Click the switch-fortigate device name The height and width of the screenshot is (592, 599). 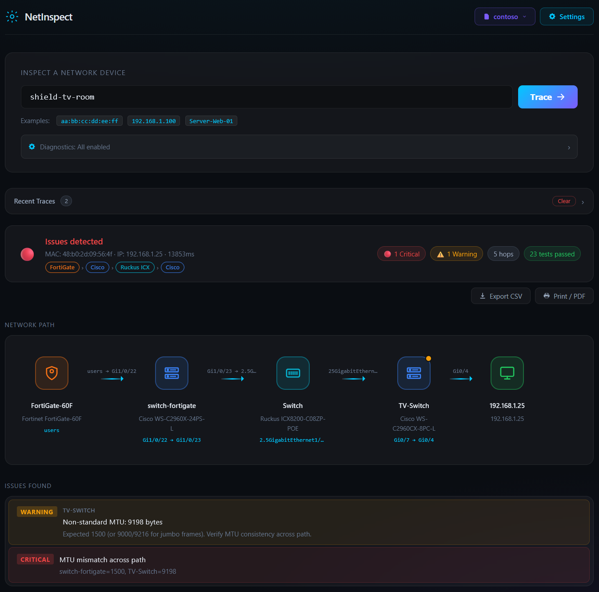point(172,406)
